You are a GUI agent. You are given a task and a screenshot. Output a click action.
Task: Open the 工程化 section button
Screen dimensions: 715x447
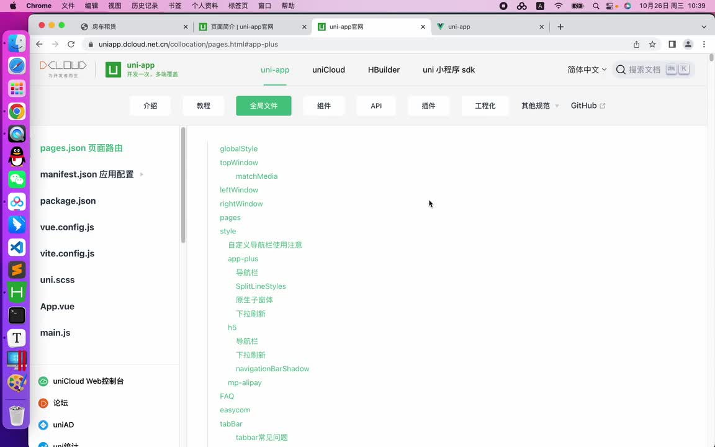(485, 106)
